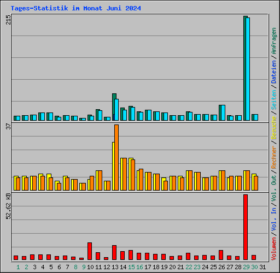Click day label '13' on the x-axis

(115, 267)
